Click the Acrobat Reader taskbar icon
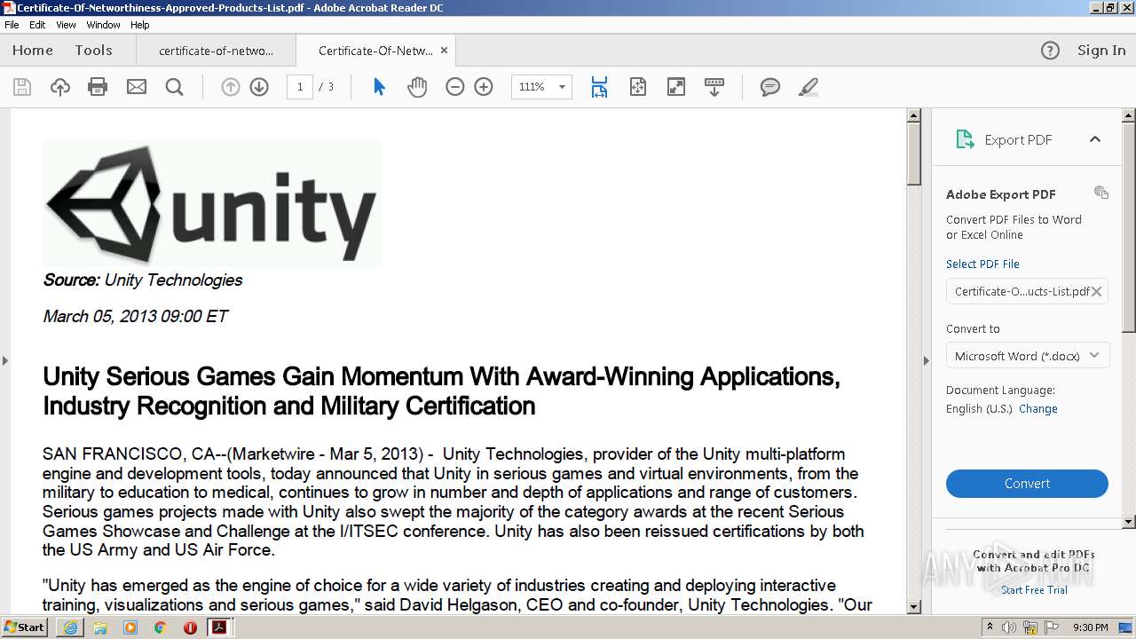Viewport: 1136px width, 639px height. point(219,627)
